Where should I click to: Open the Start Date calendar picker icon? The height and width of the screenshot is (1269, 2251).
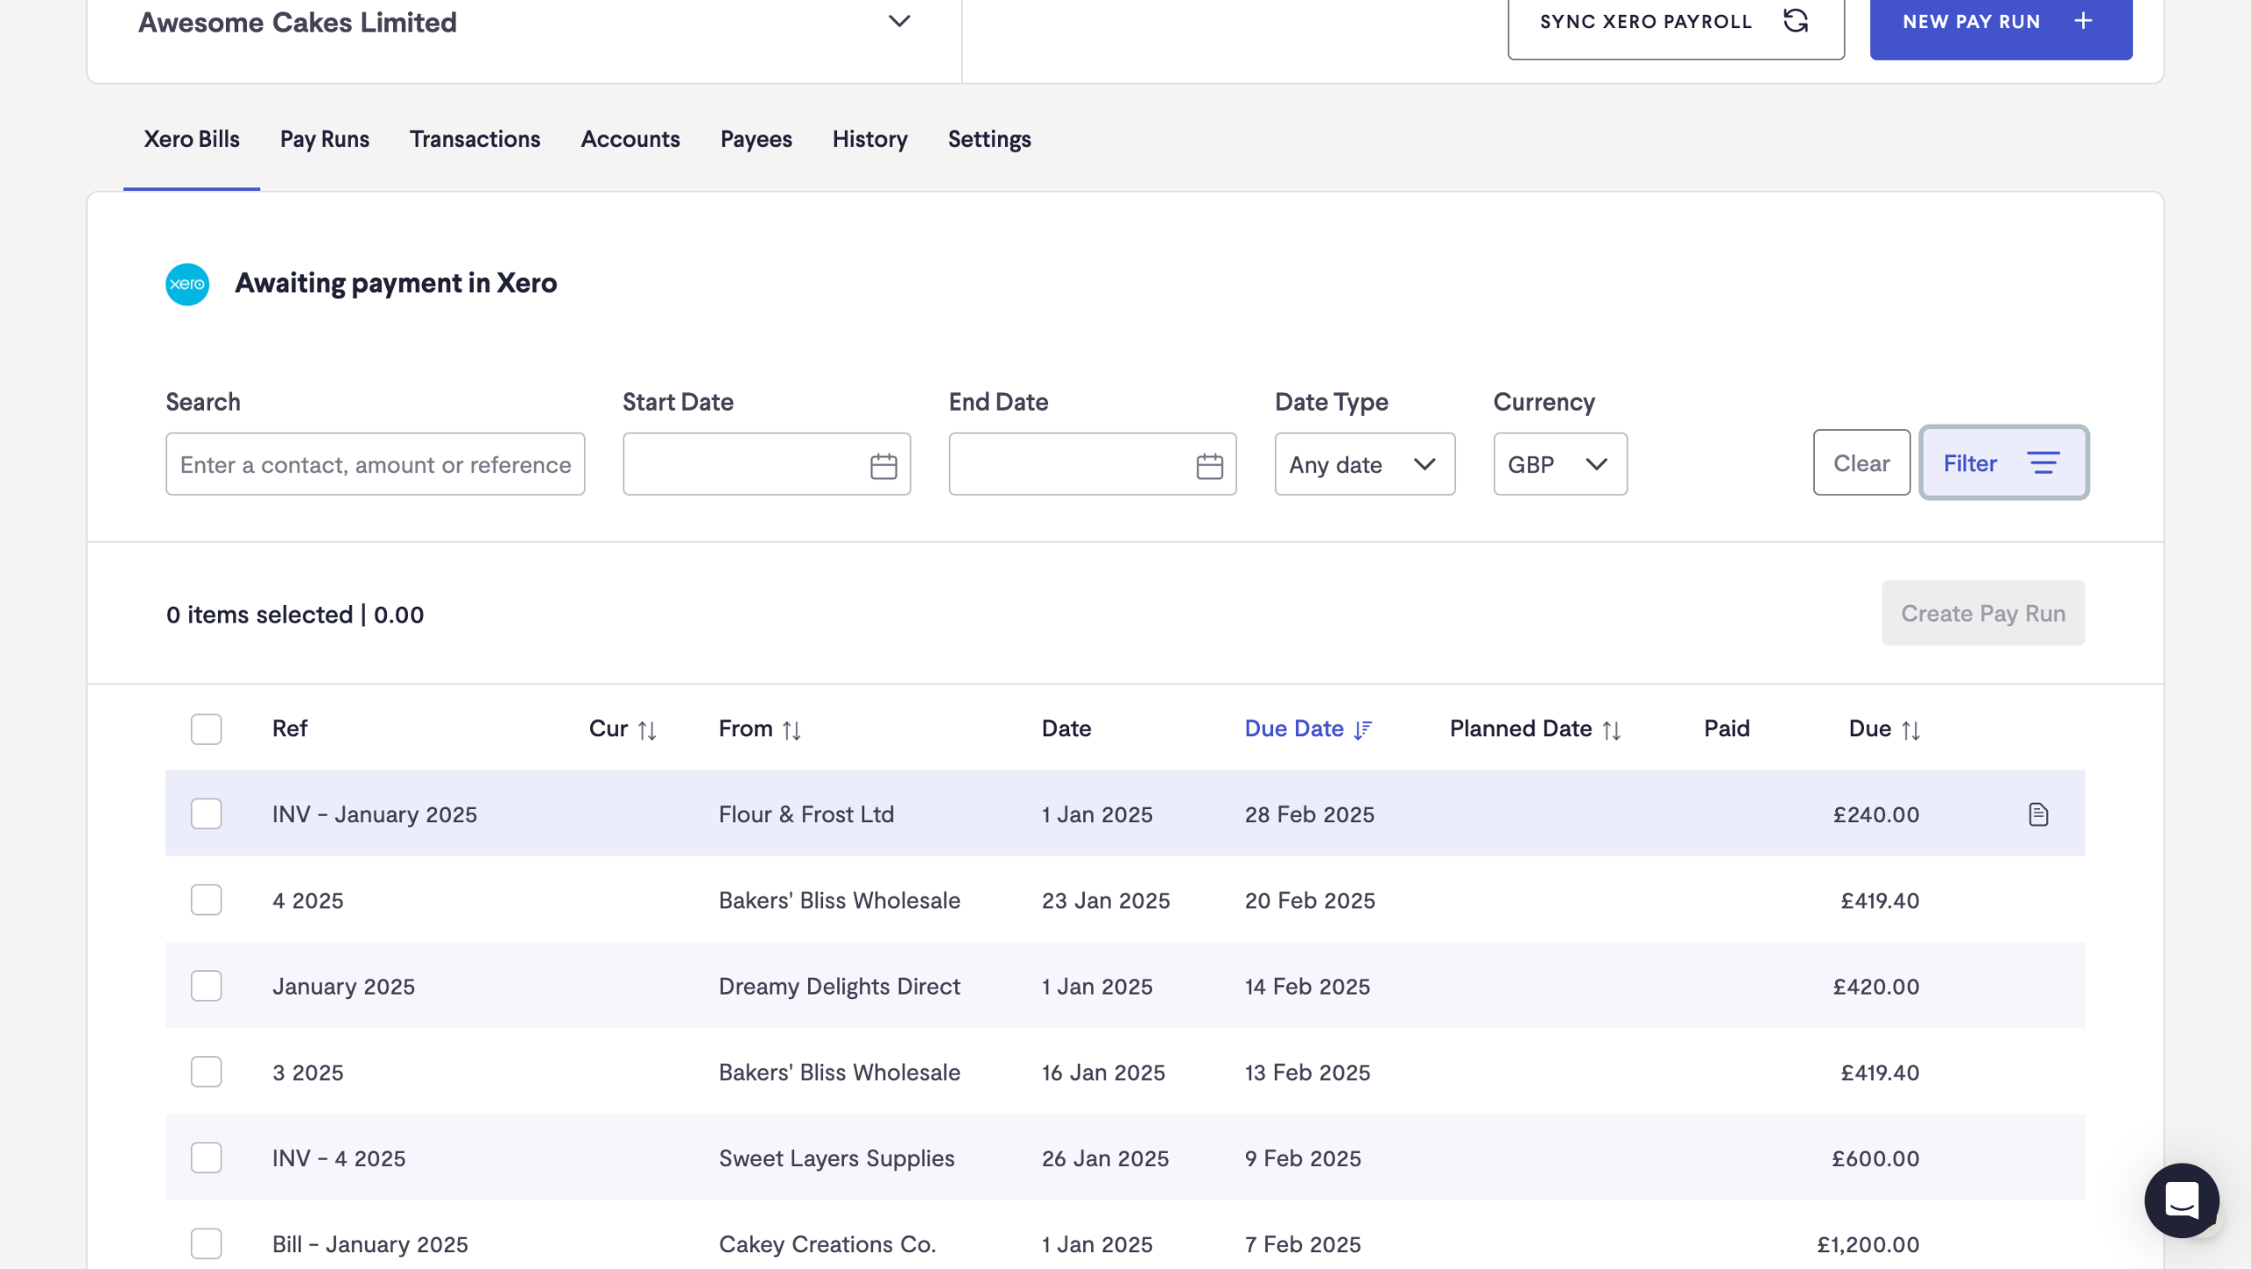[x=883, y=465]
